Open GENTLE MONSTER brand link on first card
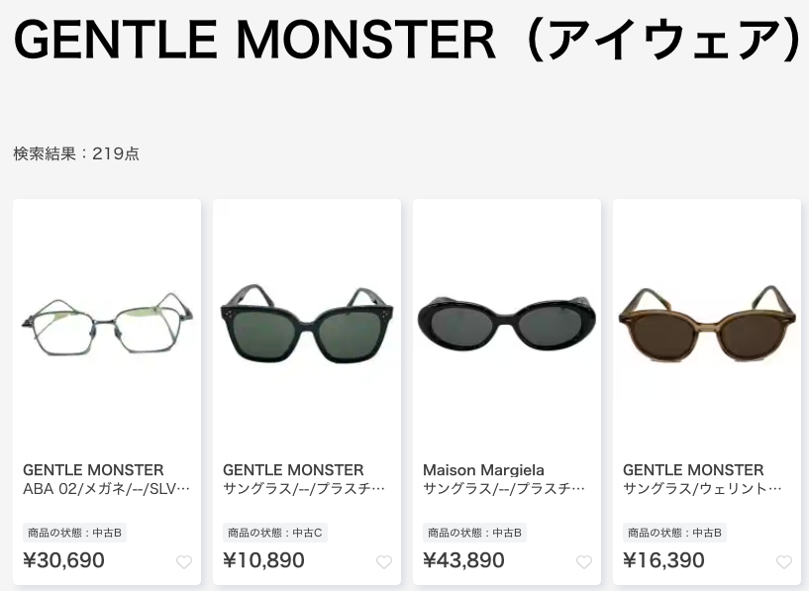 coord(93,470)
